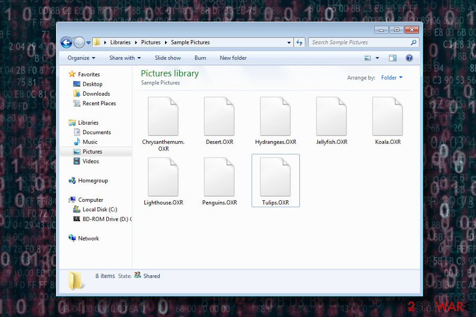Change your view with the view icon

click(x=368, y=58)
